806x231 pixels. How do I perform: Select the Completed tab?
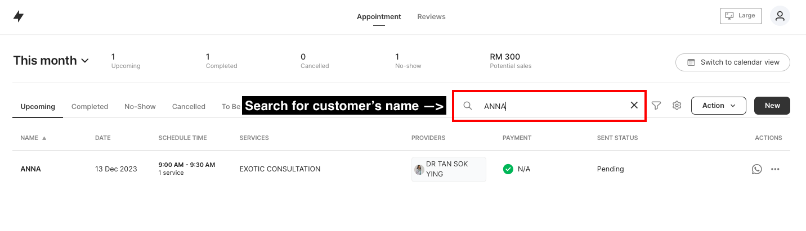(89, 106)
